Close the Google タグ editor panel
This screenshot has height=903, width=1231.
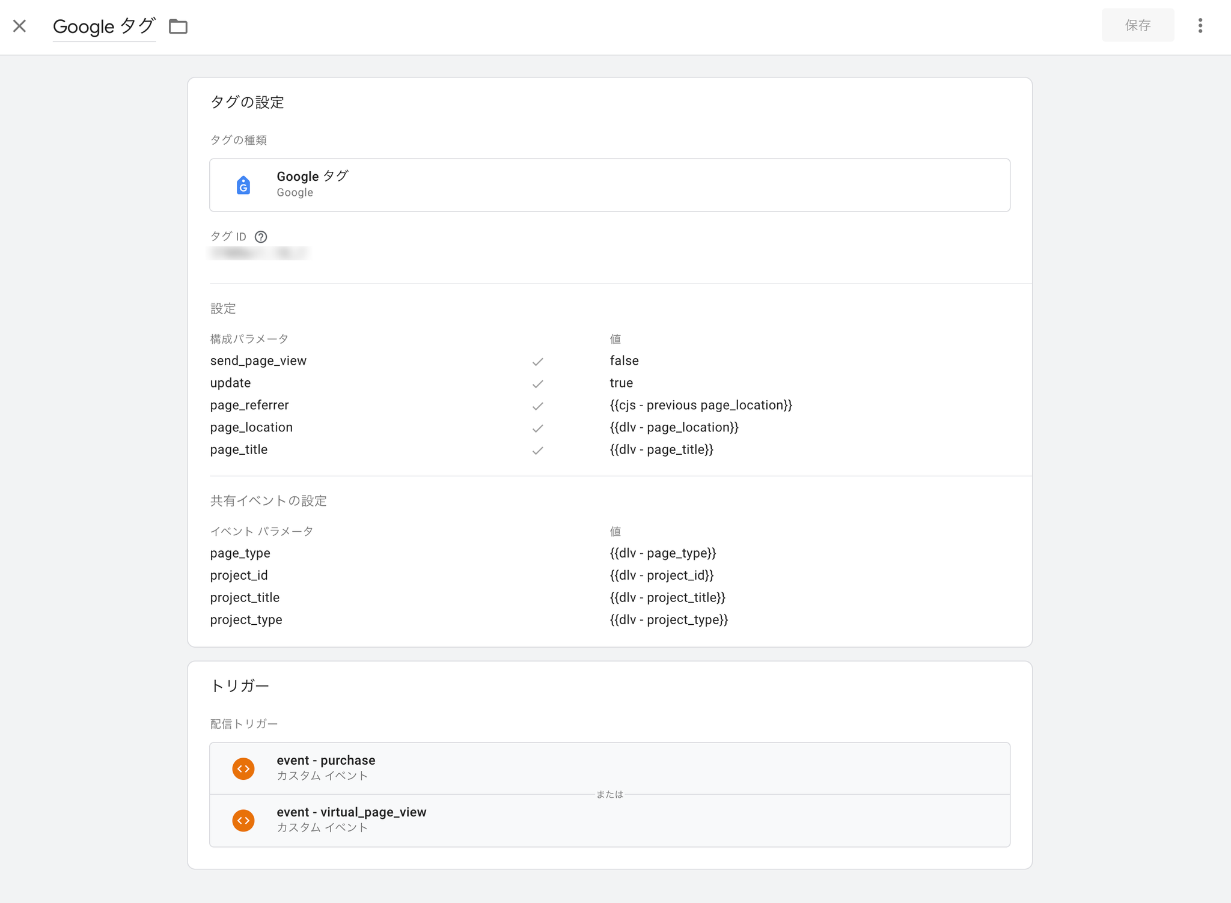[x=20, y=26]
